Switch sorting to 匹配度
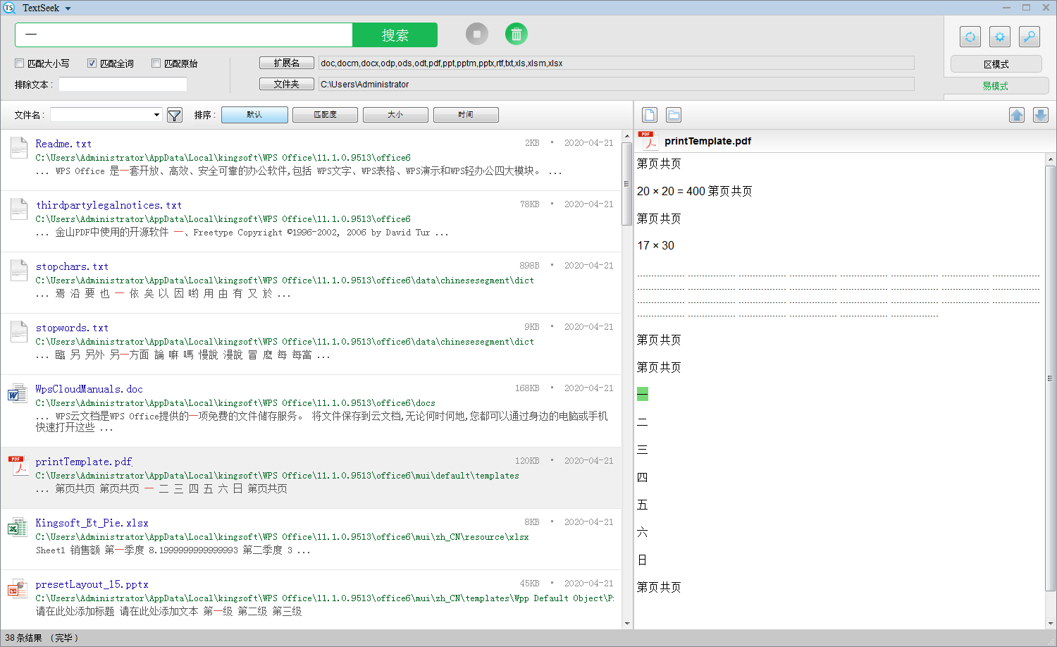 [325, 114]
